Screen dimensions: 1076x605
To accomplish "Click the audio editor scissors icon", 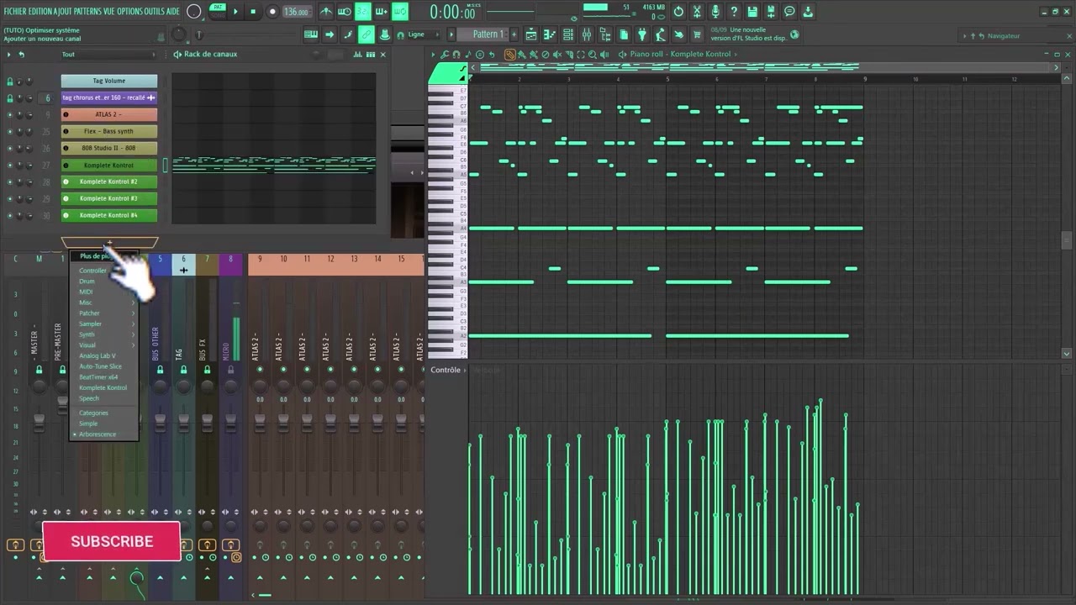I will click(697, 12).
